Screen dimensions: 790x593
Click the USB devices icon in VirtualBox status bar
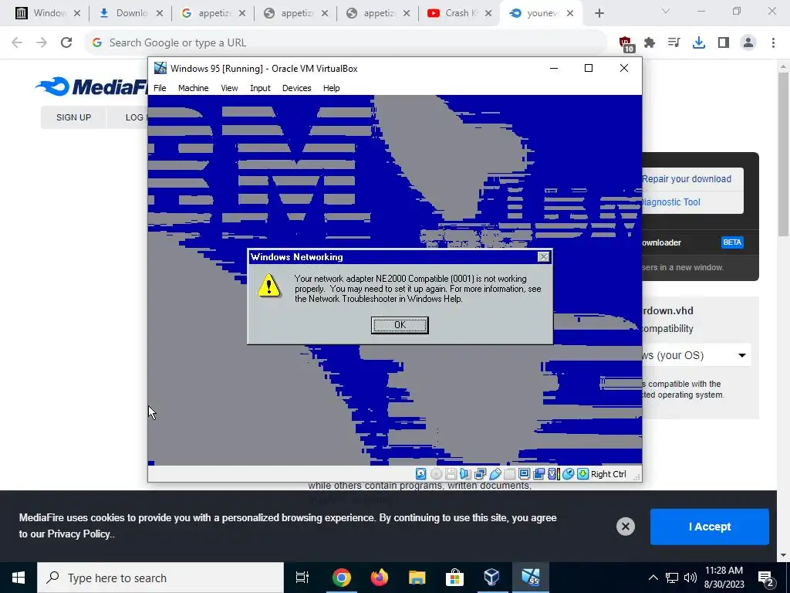tap(495, 474)
